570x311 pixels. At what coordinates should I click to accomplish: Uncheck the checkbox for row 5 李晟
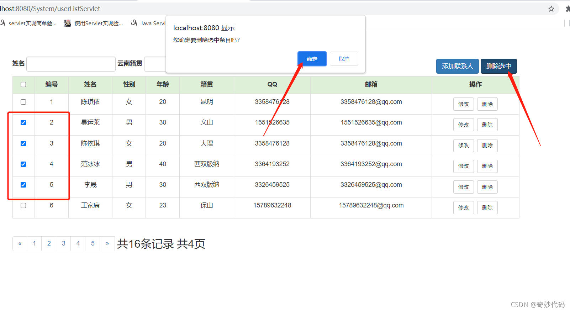coord(23,185)
